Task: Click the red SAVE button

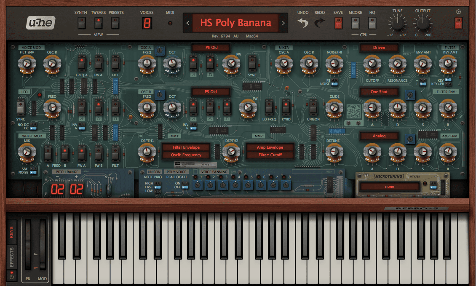Action: [x=339, y=23]
